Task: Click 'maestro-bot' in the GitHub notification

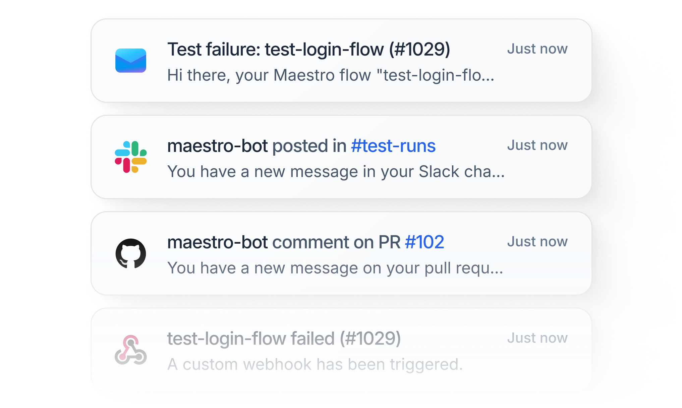Action: pos(217,242)
